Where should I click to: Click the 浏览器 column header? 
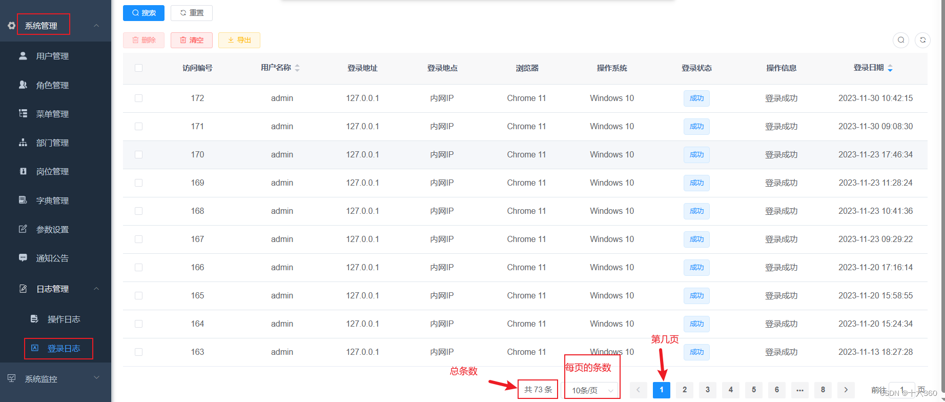pos(527,68)
